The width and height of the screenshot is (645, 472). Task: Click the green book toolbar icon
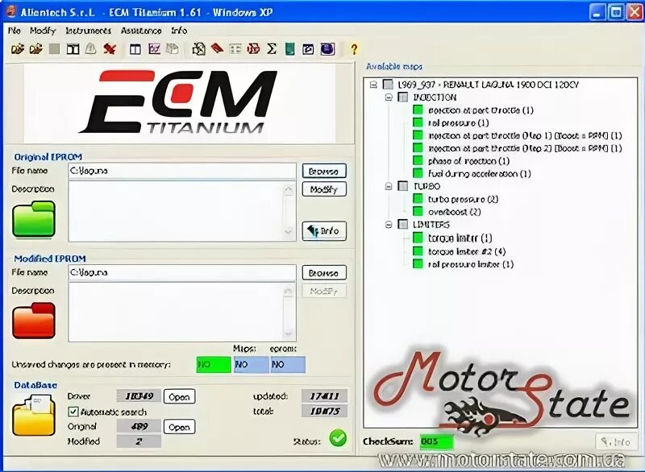pyautogui.click(x=290, y=49)
